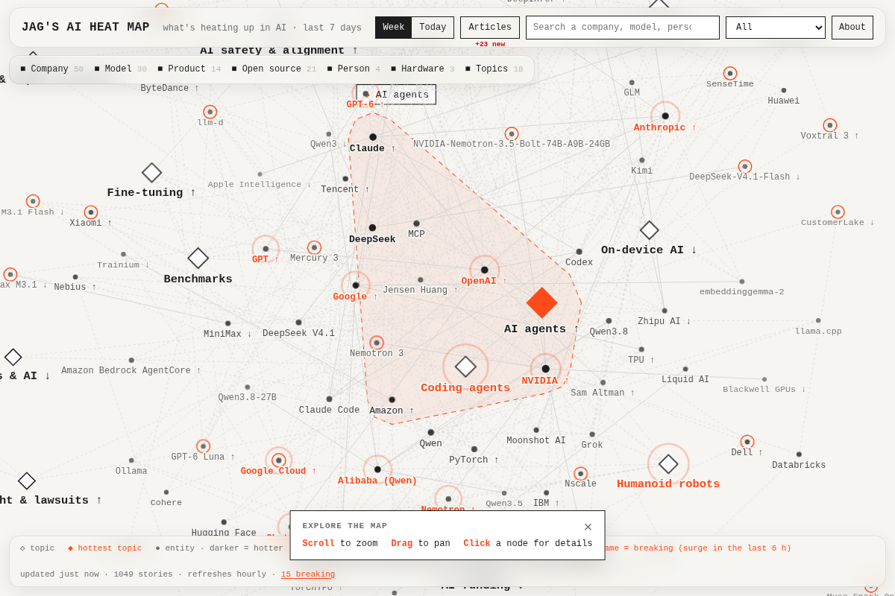Close the Explore the Map tip
Screen dimensions: 895x596
(588, 527)
